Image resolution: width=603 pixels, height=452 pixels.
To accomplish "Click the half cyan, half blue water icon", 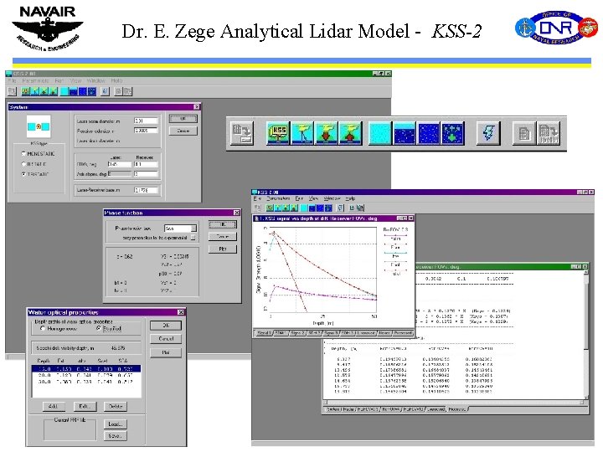I will 405,133.
